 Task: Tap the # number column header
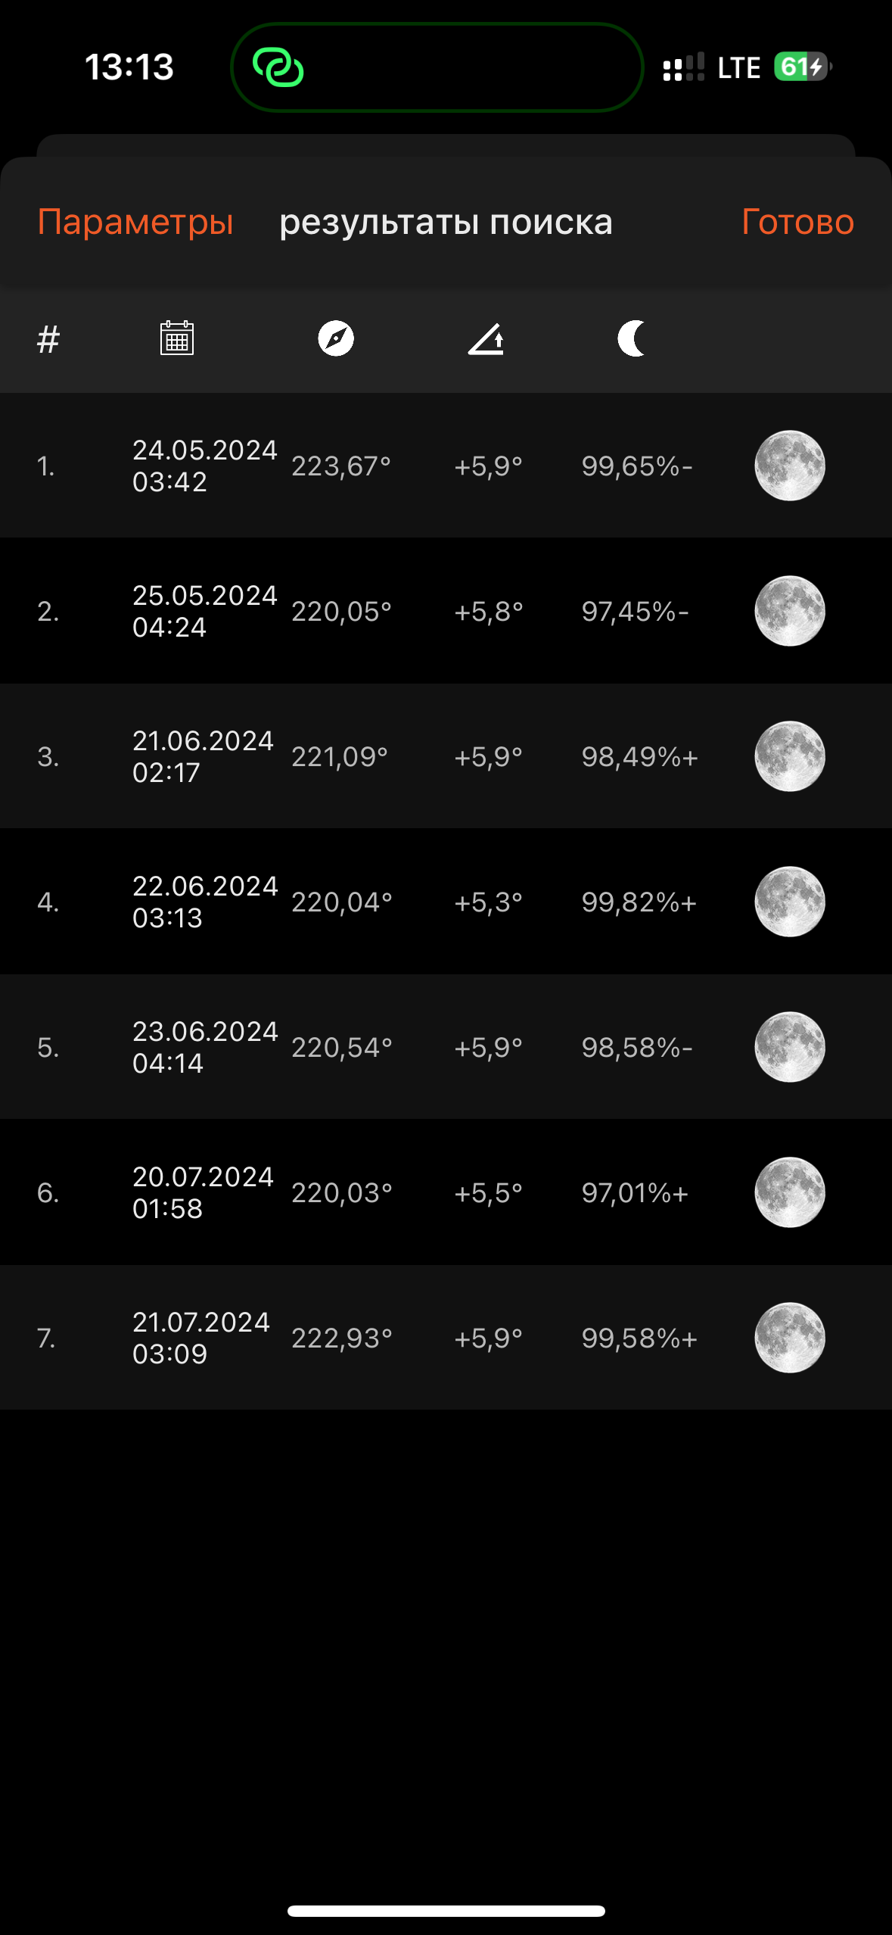click(x=48, y=338)
